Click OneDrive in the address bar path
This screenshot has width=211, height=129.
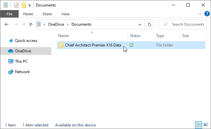coord(56,24)
